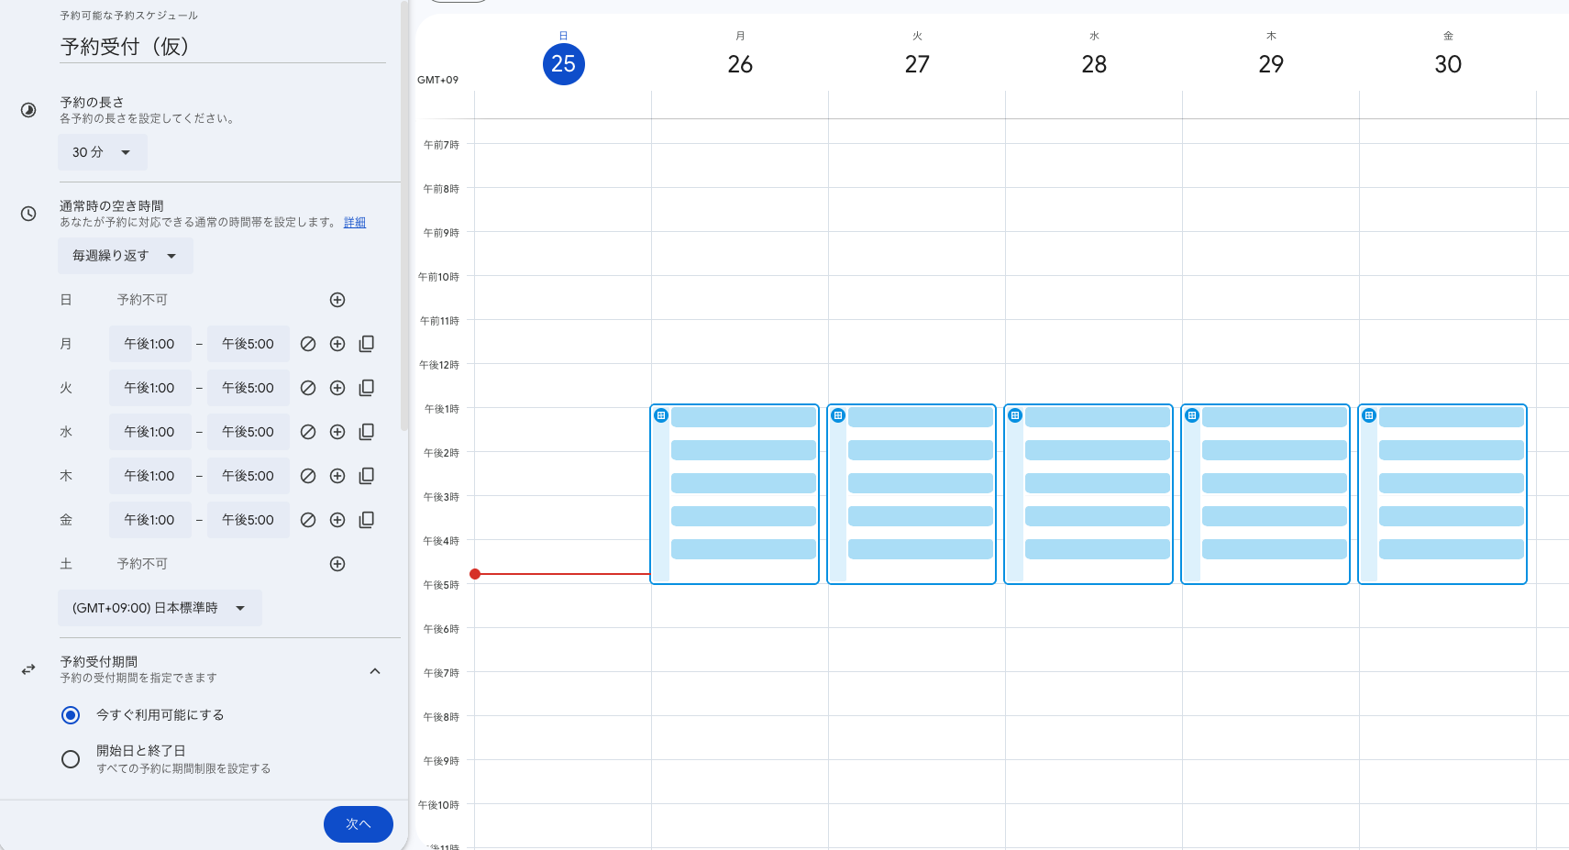This screenshot has height=850, width=1569.
Task: Open the 30 分 duration dropdown
Action: point(102,152)
